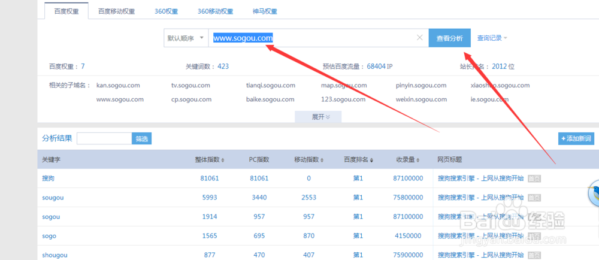Open the 默认顺序 sort dropdown
Viewport: 599px width, 260px height.
pyautogui.click(x=186, y=38)
